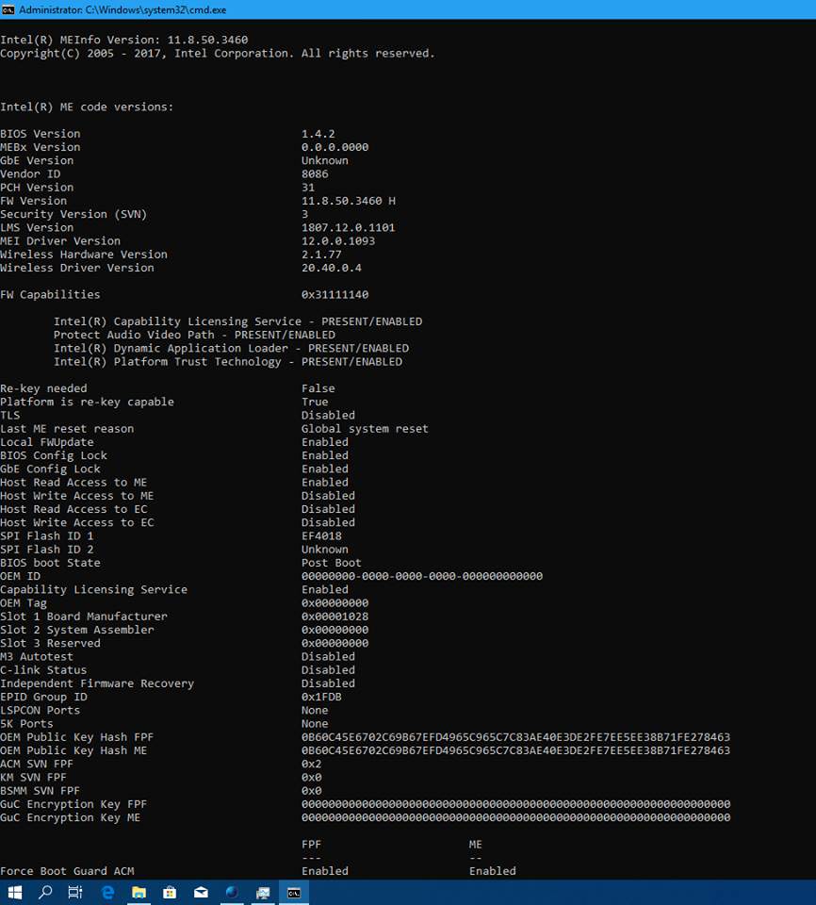Click the Intel Corporation copyright line
This screenshot has width=816, height=905.
217,53
